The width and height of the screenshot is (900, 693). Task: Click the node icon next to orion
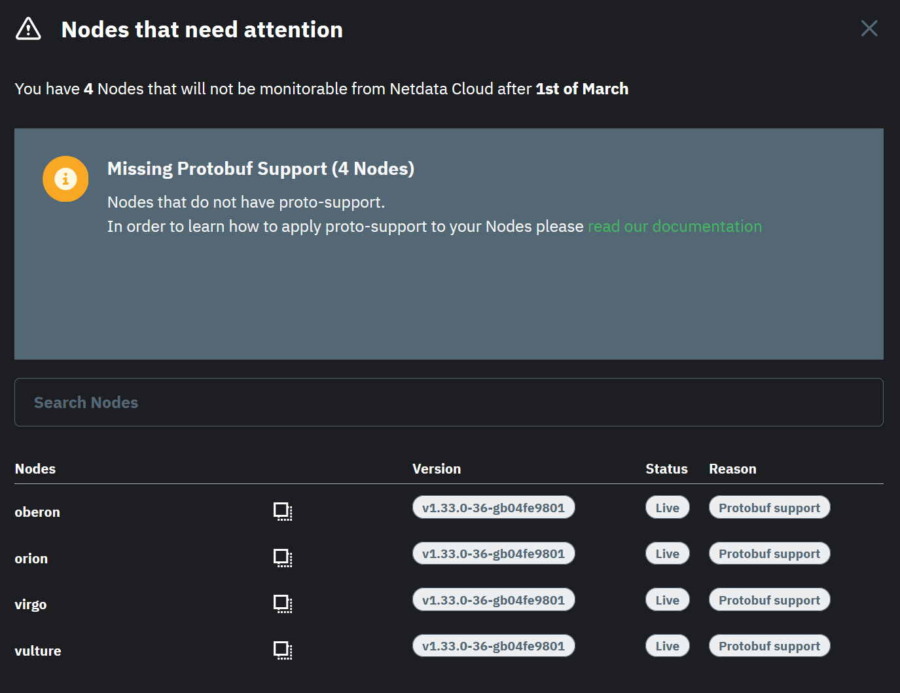pyautogui.click(x=283, y=558)
